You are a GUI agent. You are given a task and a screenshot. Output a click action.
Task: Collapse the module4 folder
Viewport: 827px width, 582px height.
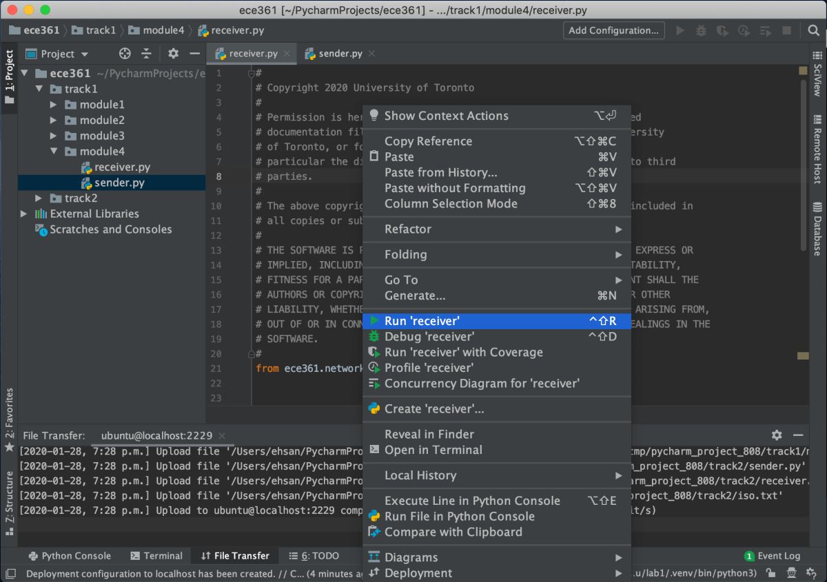54,152
